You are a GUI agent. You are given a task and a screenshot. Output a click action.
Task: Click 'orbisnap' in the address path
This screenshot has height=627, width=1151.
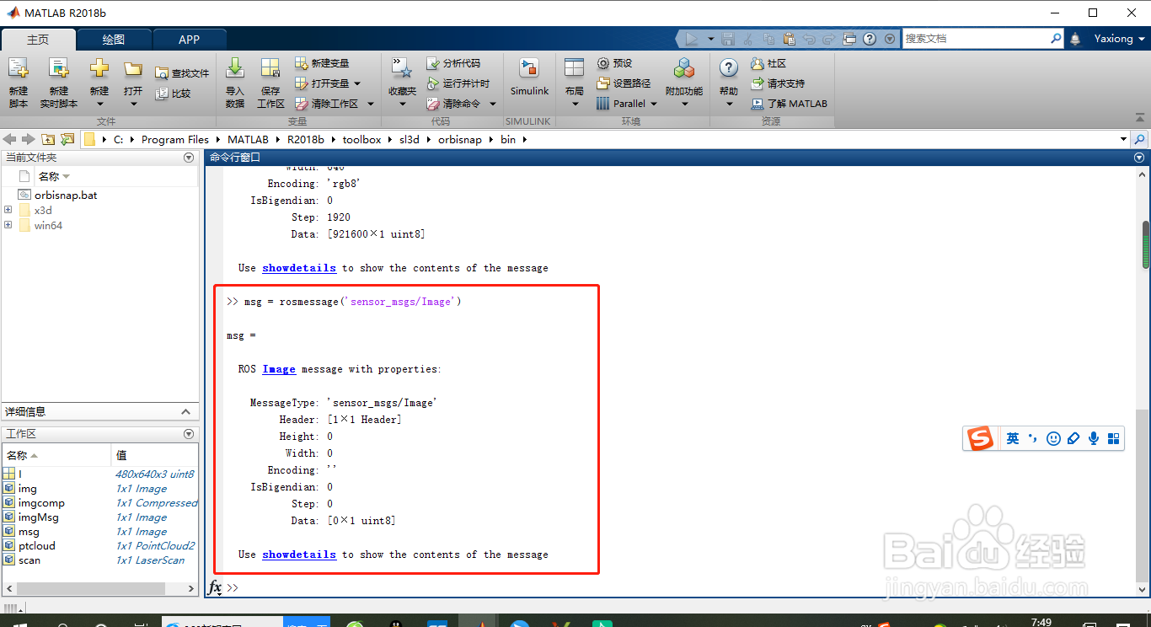460,139
